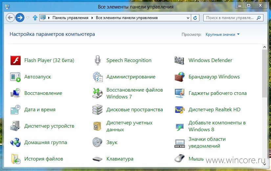
Task: Click the scrollbar down arrow
Action: pyautogui.click(x=264, y=164)
